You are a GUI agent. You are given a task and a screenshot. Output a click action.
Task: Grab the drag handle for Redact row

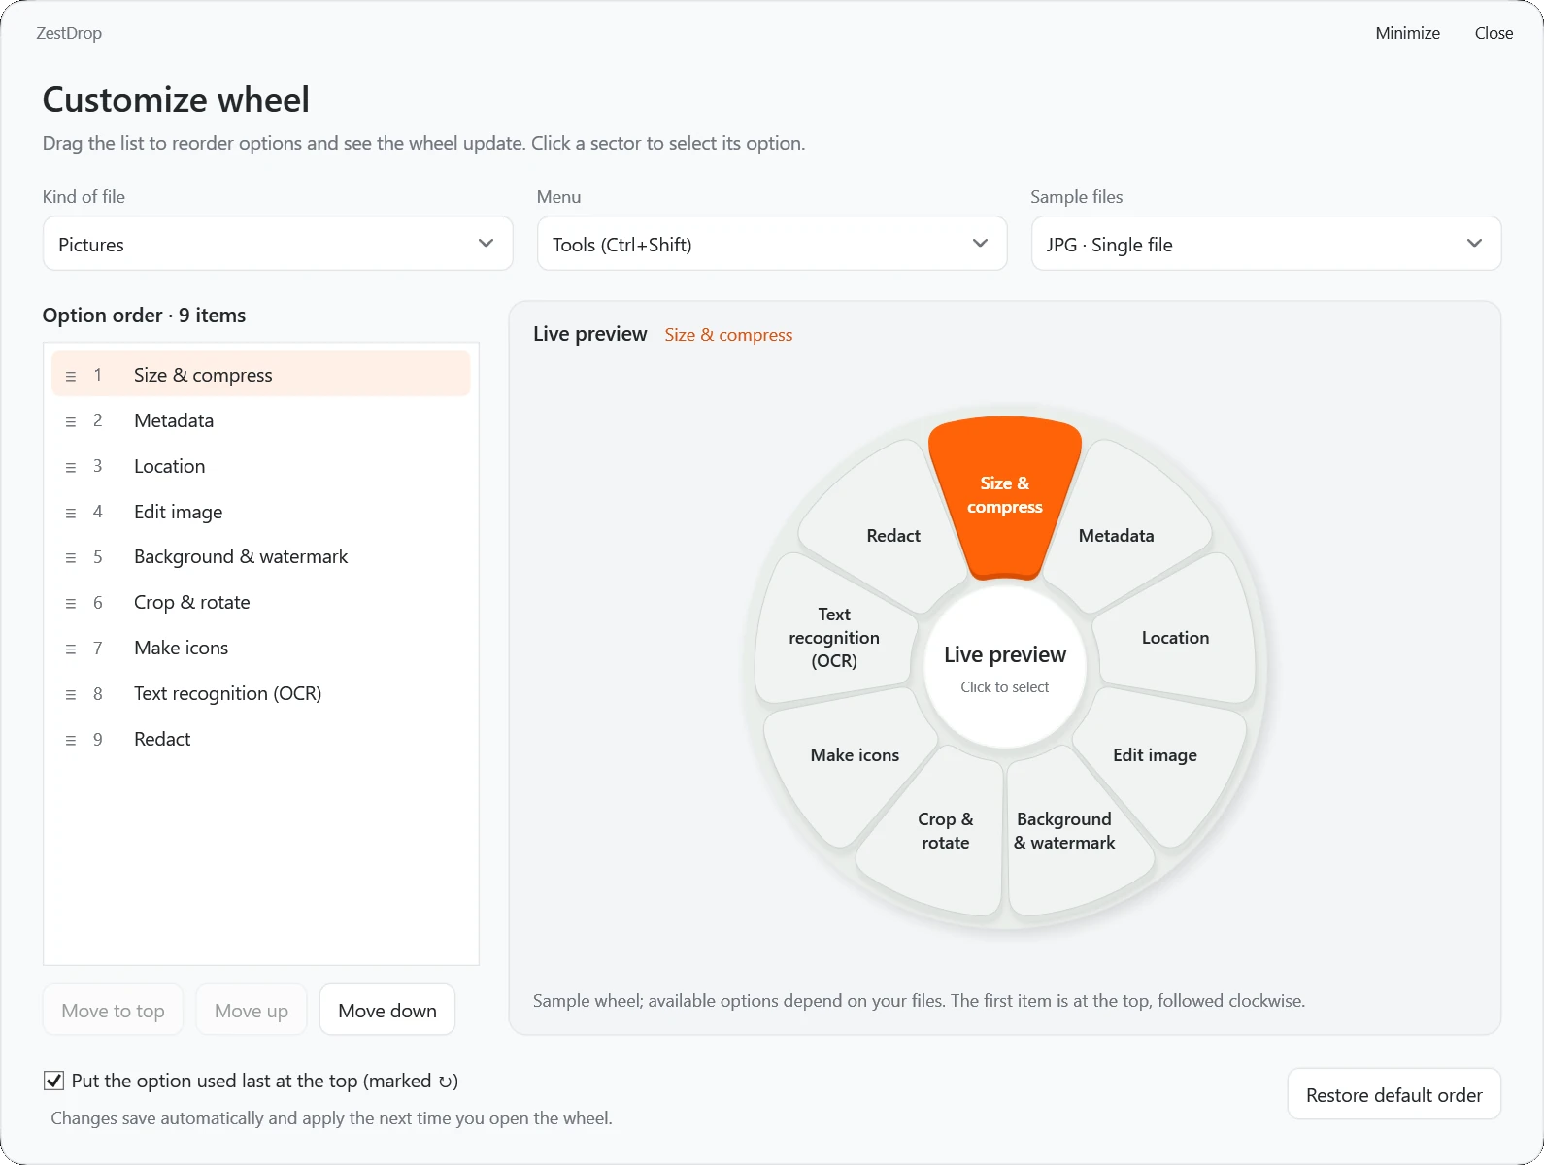[70, 740]
